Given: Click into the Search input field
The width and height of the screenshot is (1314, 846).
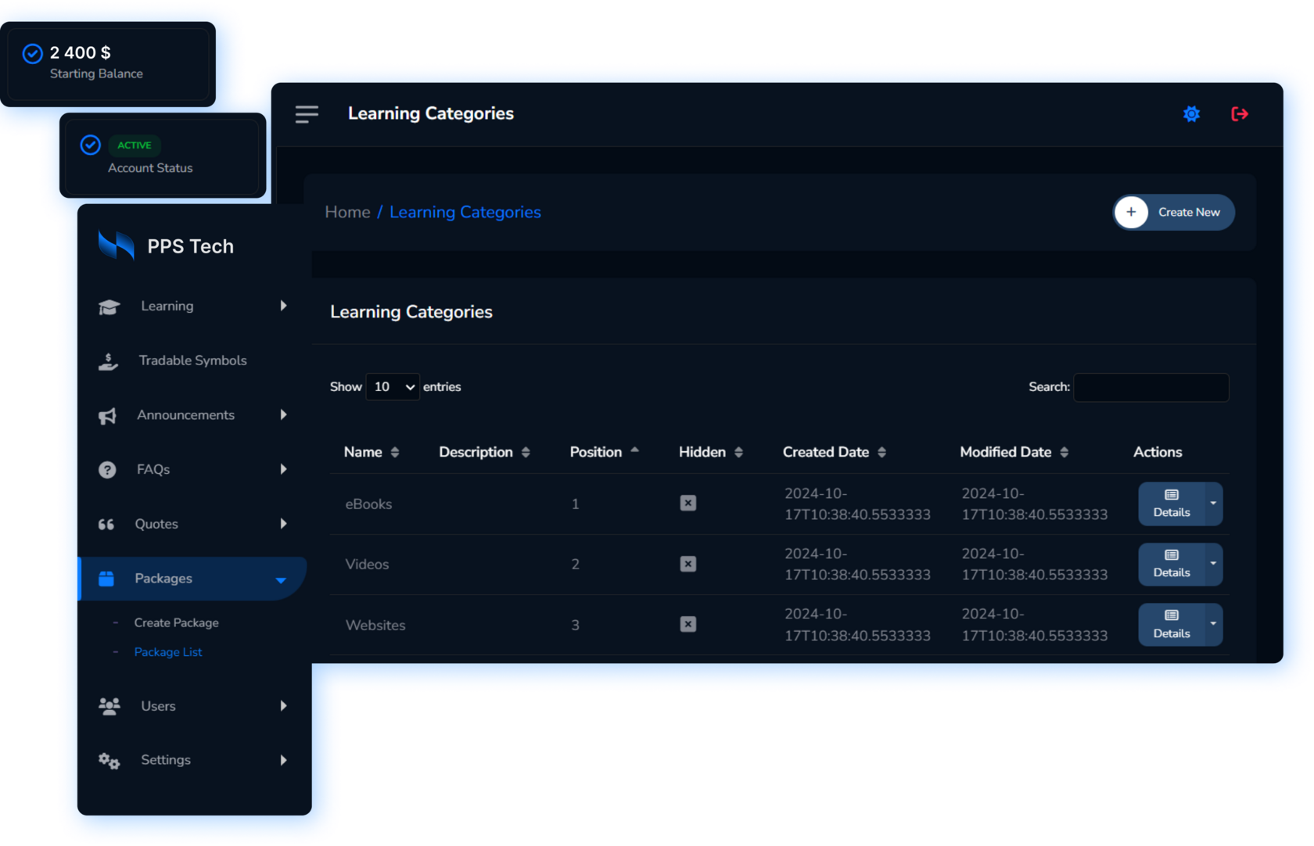Looking at the screenshot, I should 1151,388.
